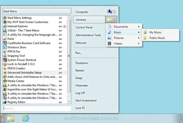Click the Windows Store icon
Viewport: 183px width, 123px height.
tap(5, 47)
